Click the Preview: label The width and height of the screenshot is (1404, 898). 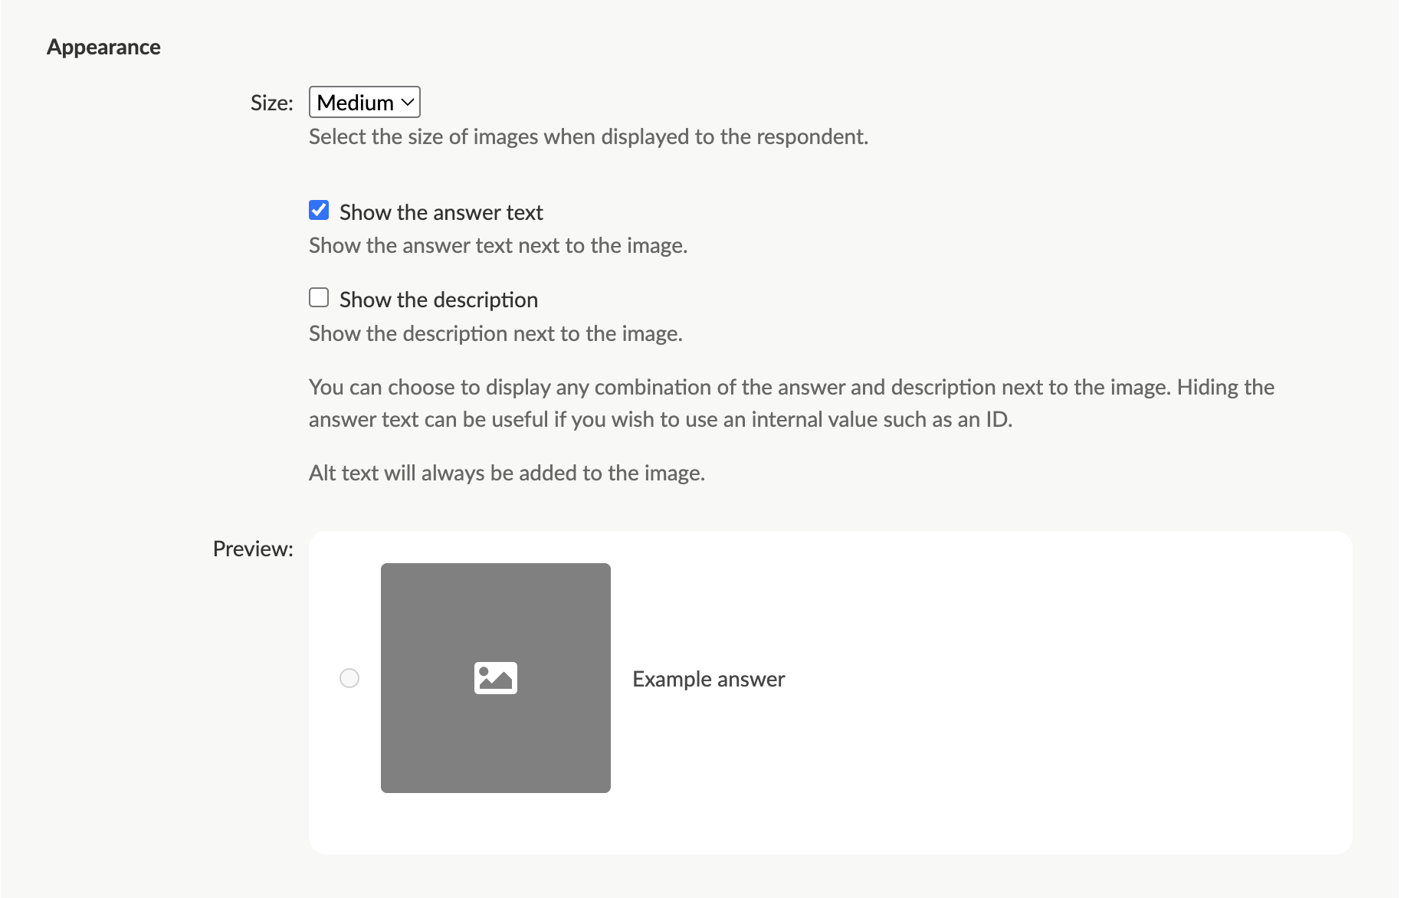point(252,549)
